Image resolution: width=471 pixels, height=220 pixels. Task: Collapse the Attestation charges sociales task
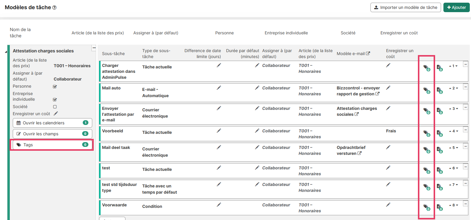pyautogui.click(x=6, y=52)
